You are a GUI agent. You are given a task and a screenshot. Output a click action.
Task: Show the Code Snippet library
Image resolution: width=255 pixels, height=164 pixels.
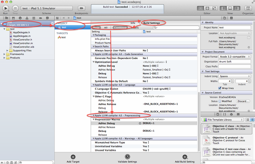(x=225, y=115)
